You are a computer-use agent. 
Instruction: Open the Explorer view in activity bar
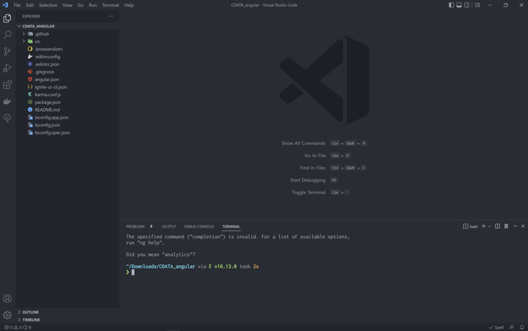tap(7, 18)
